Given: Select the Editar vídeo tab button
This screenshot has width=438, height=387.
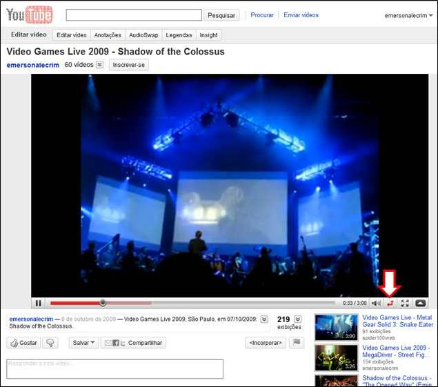Looking at the screenshot, I should pos(72,35).
